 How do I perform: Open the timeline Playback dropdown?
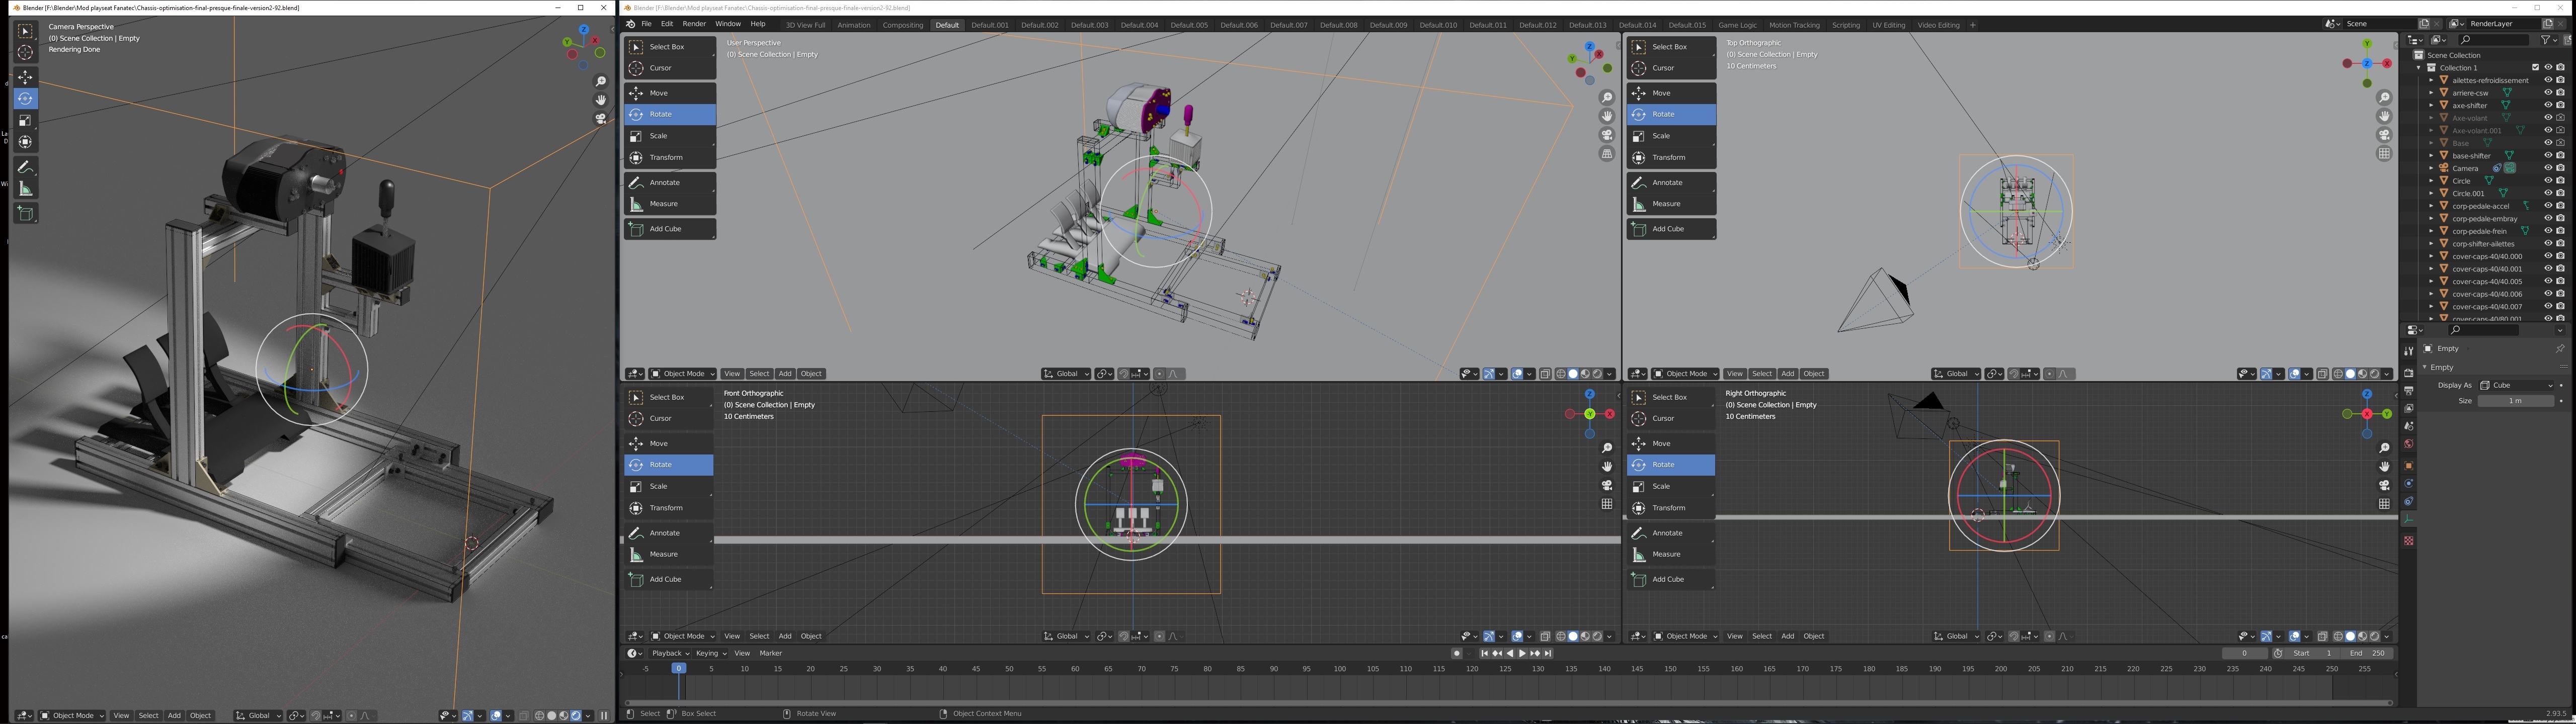(x=670, y=654)
